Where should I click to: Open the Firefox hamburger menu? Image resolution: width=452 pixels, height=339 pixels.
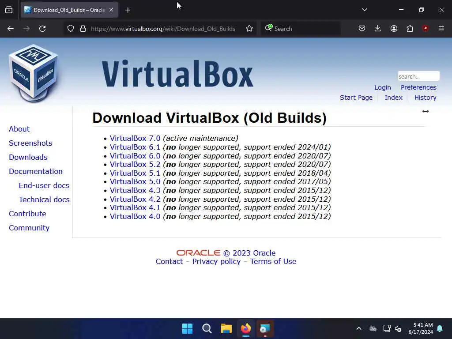441,28
